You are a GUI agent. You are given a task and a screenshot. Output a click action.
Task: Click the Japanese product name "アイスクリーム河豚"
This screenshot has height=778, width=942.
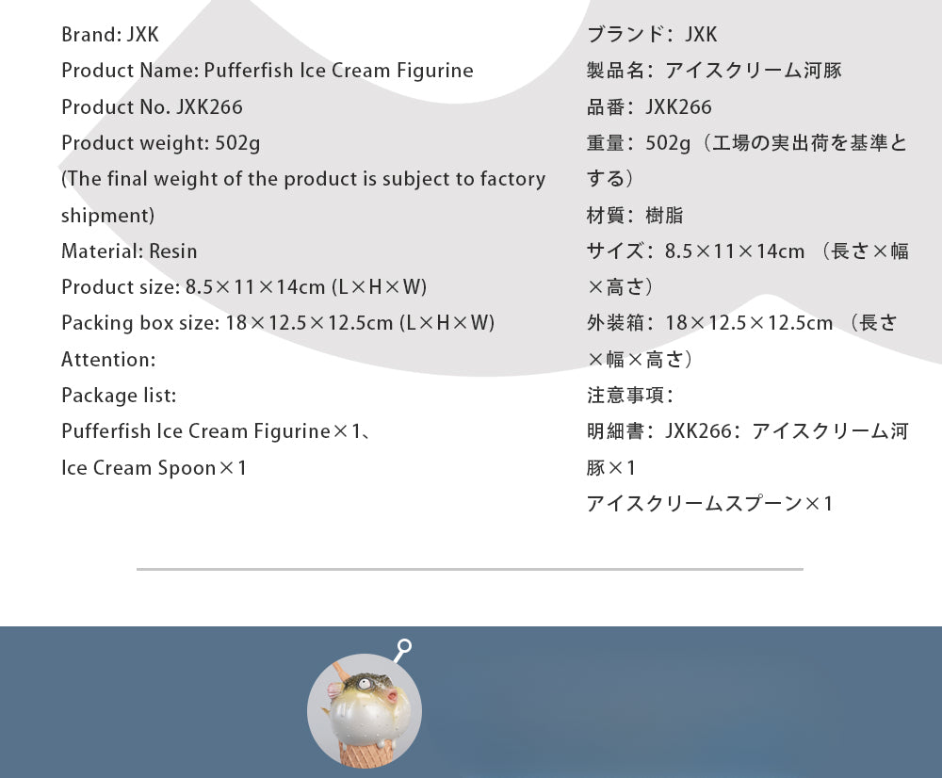pos(753,71)
